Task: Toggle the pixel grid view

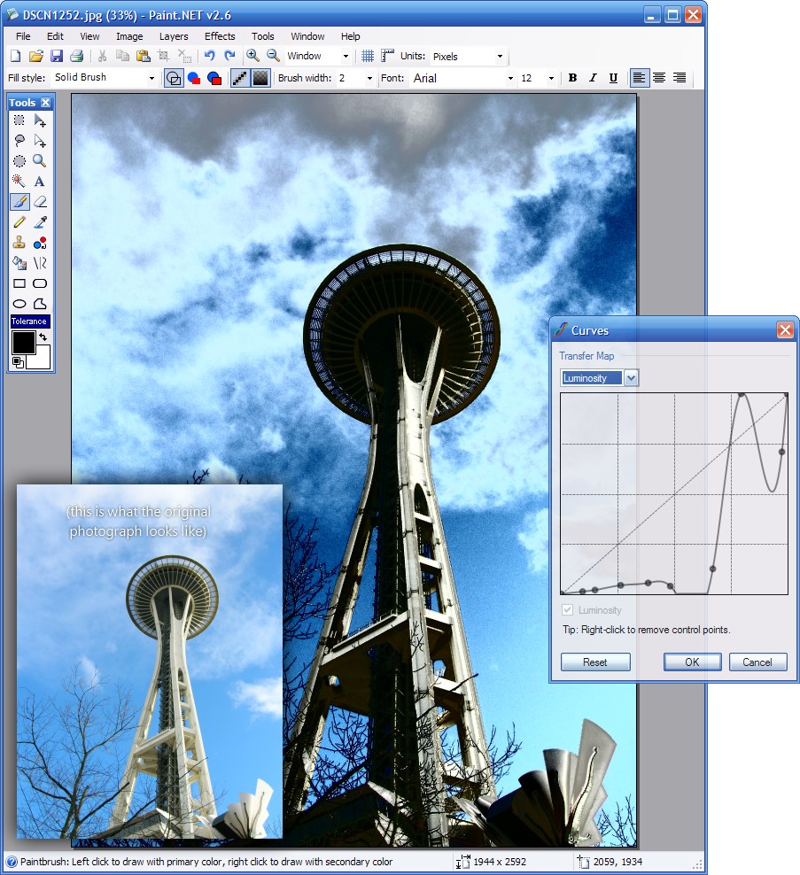Action: pyautogui.click(x=368, y=56)
